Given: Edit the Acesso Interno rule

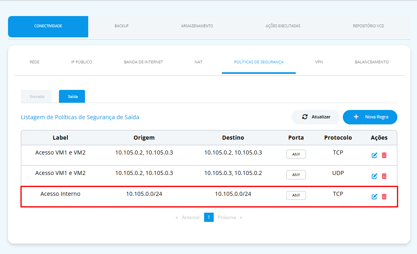Looking at the screenshot, I should pyautogui.click(x=374, y=197).
